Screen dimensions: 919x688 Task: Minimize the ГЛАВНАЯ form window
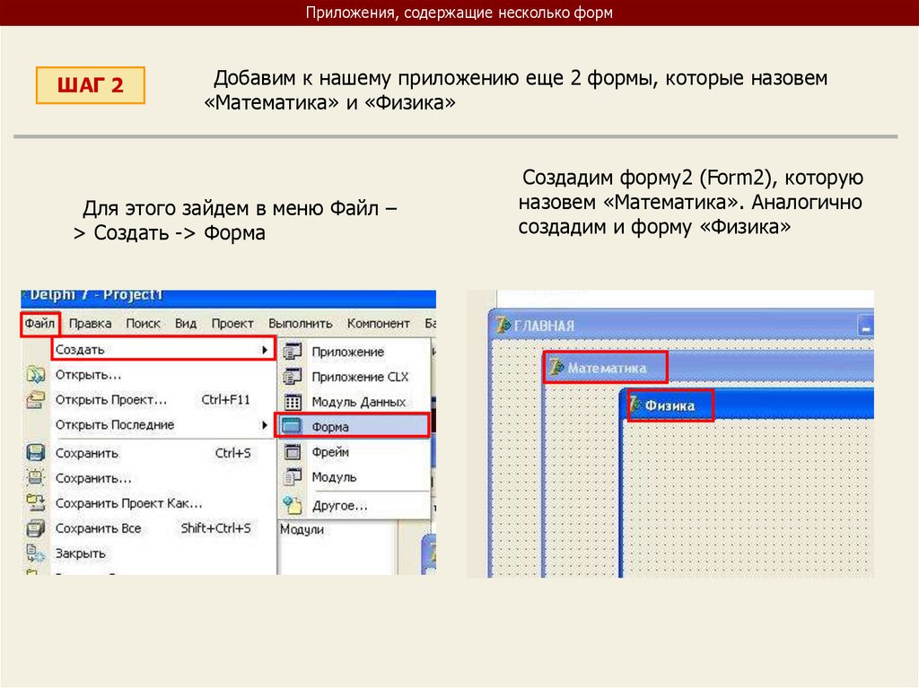(x=866, y=326)
